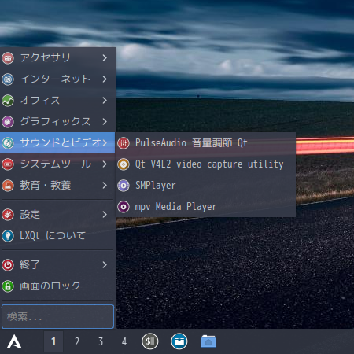Expand the インターネット submenu arrow
Image resolution: width=354 pixels, height=354 pixels.
pos(105,79)
